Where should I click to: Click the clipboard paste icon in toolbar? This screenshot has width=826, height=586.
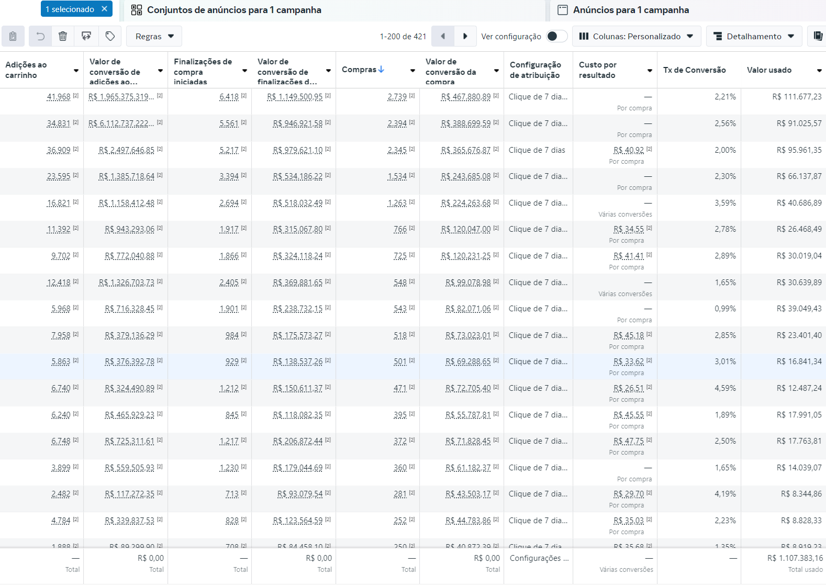13,36
